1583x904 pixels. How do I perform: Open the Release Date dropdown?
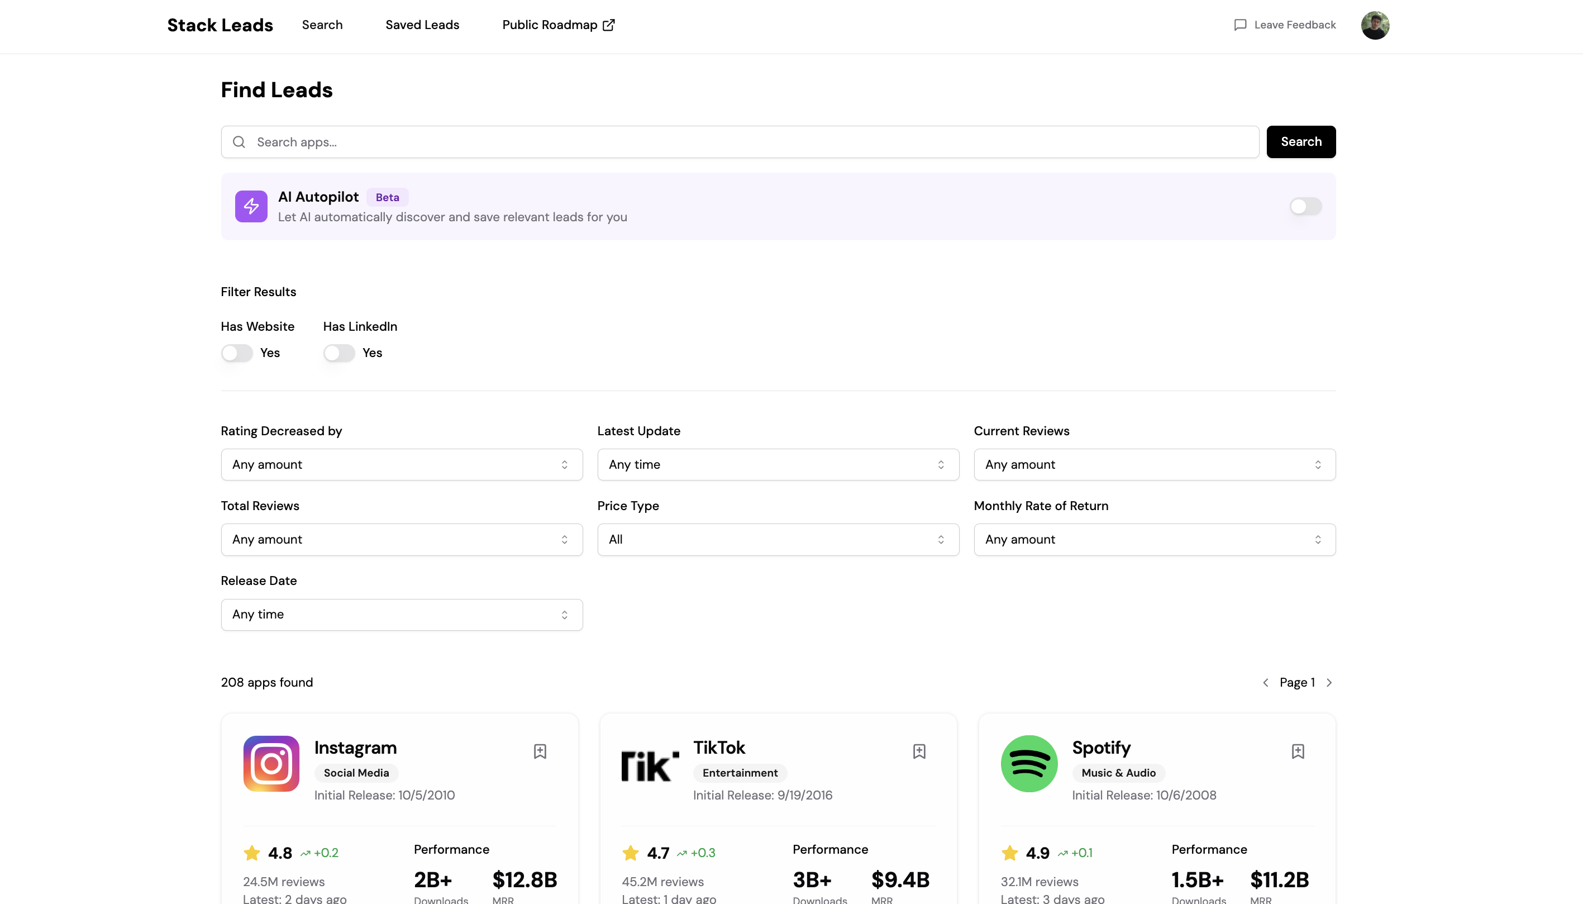402,615
